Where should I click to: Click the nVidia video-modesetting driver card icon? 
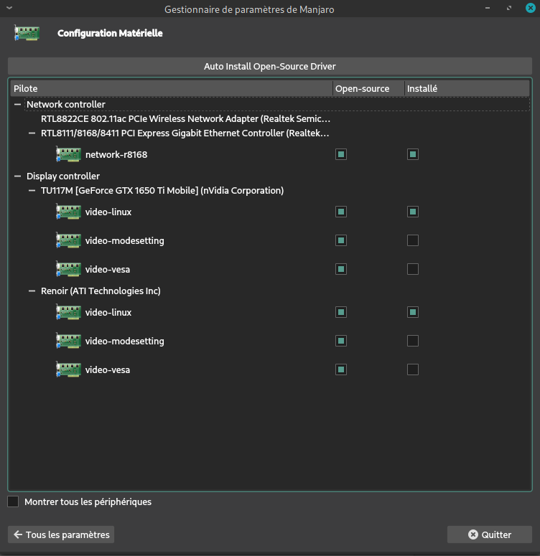[68, 240]
